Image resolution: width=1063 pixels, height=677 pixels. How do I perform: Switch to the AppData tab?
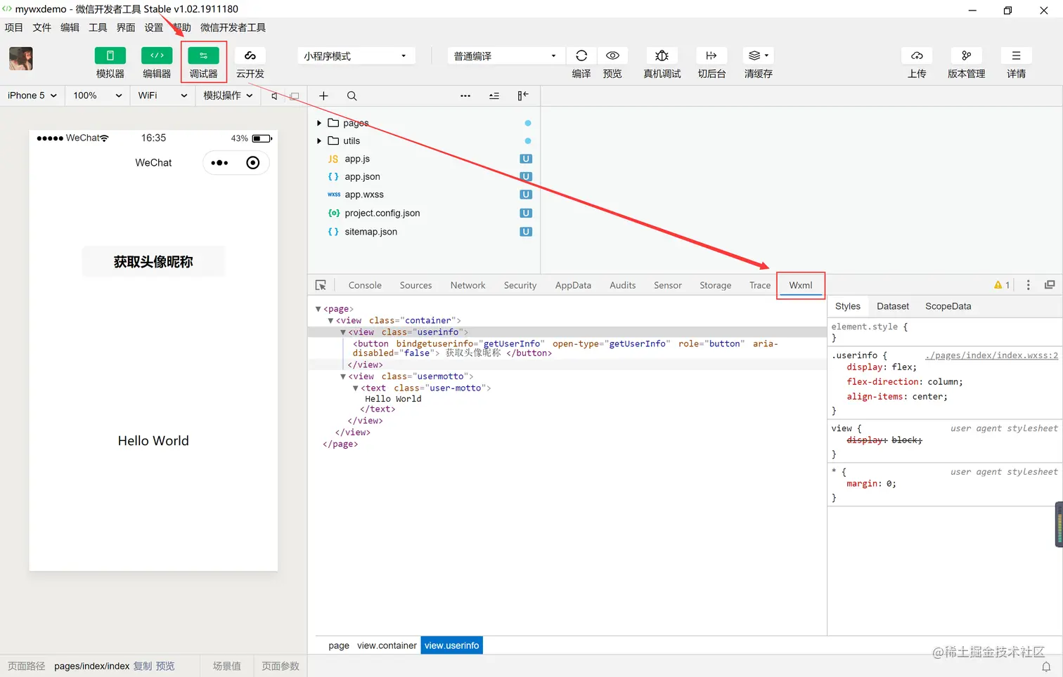pyautogui.click(x=573, y=285)
